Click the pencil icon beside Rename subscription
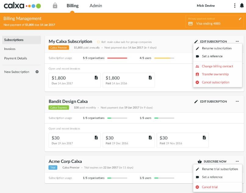Image resolution: width=246 pixels, height=193 pixels. (x=197, y=48)
